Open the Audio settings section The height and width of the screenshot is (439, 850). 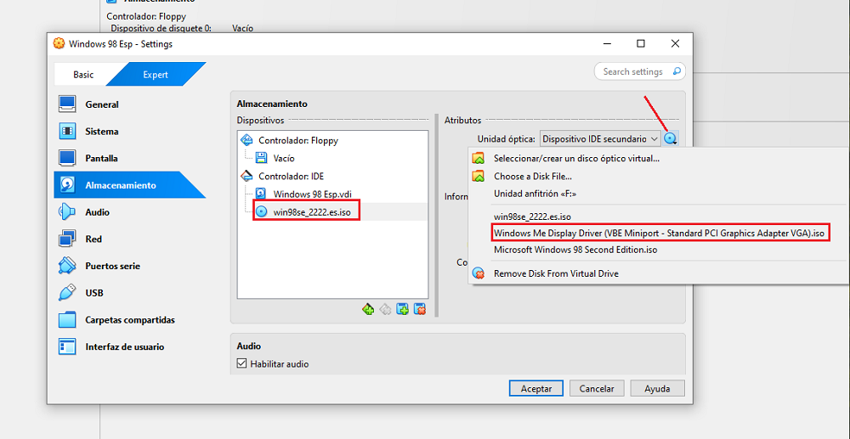[97, 212]
